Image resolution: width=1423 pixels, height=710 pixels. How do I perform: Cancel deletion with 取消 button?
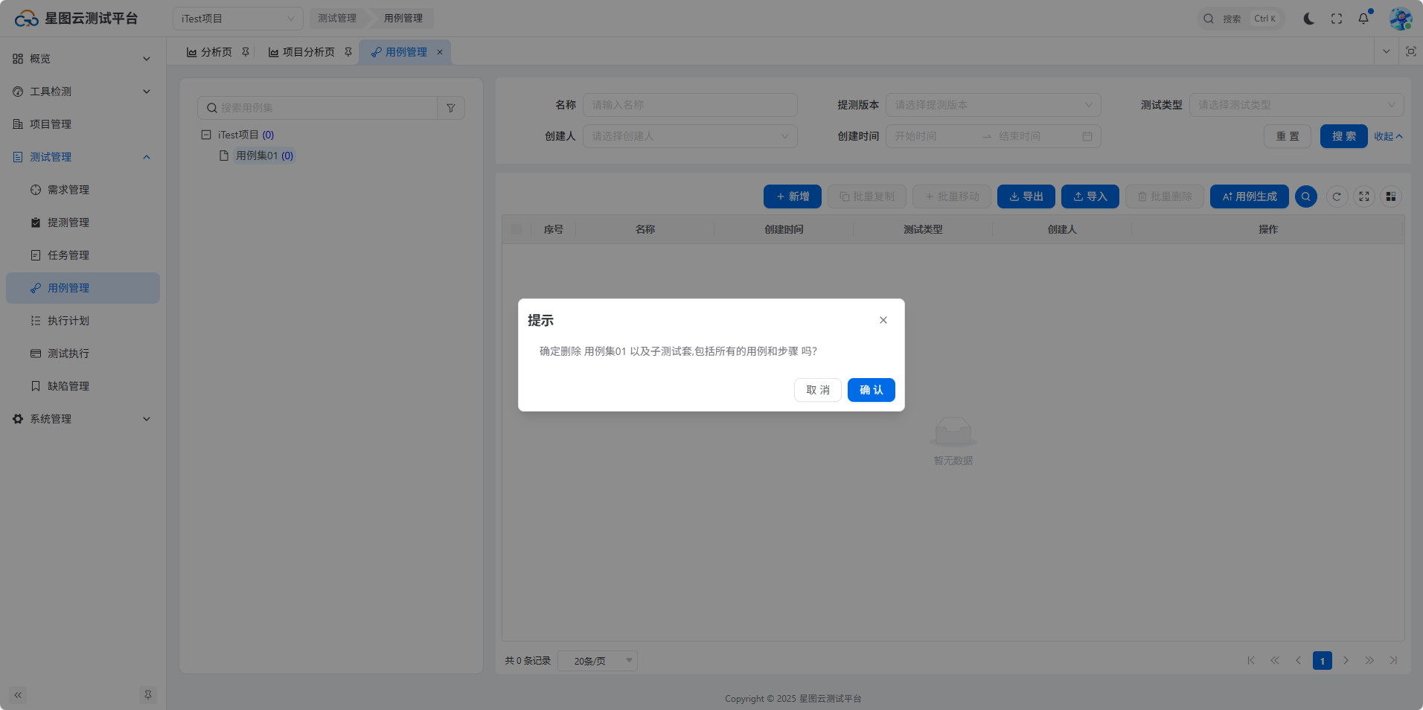click(x=817, y=390)
